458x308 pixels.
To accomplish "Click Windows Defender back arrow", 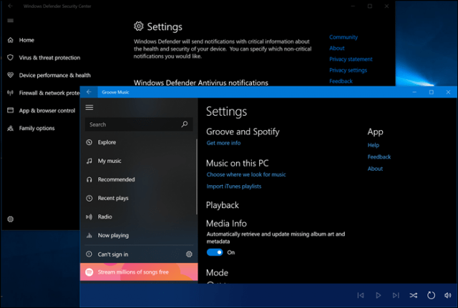I will click(x=11, y=6).
